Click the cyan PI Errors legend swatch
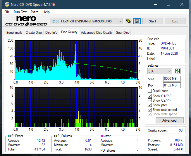 (9, 136)
